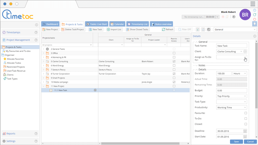Switch to the Tasks: Live Start tab
Image resolution: width=258 pixels, height=145 pixels.
click(97, 24)
